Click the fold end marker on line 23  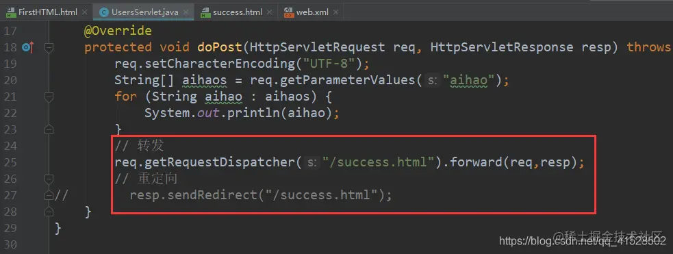coord(49,129)
